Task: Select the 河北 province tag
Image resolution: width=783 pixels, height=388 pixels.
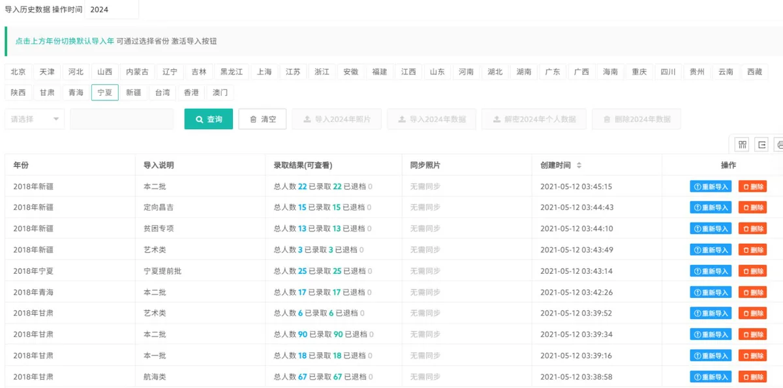Action: click(x=76, y=72)
